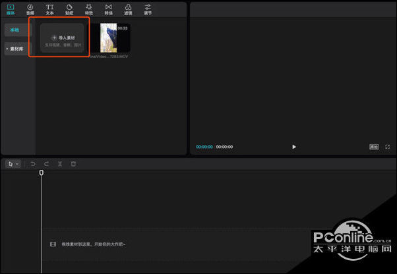
Task: Open the 媒体 (Media) tab
Action: [x=11, y=10]
